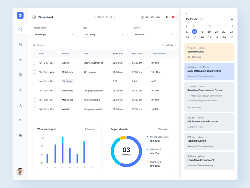Image resolution: width=250 pixels, height=188 pixels.
Task: Click the Android designs task cell
Action: click(92, 100)
